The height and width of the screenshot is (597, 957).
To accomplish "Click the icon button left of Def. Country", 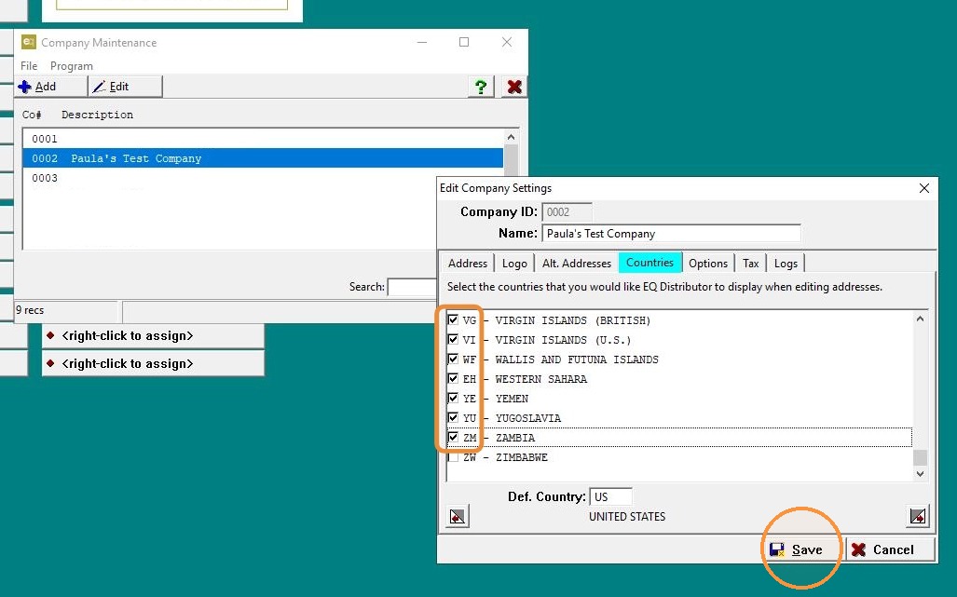I will [x=458, y=517].
